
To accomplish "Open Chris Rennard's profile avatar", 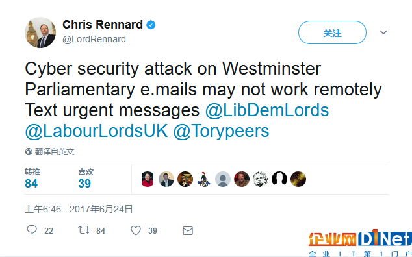I will tap(40, 32).
